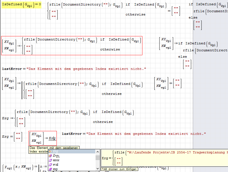The height and width of the screenshot is (172, 228).
Task: Pick the error function suggestion
Action: click(x=56, y=160)
